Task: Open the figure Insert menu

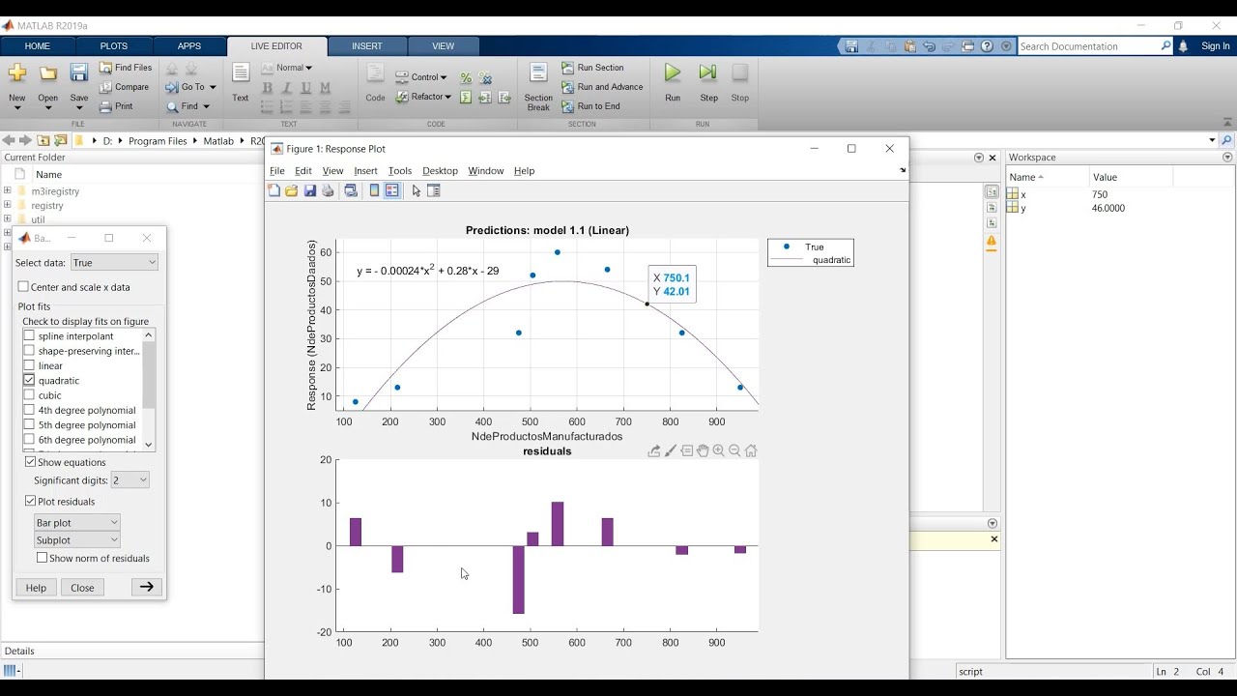Action: (x=365, y=171)
